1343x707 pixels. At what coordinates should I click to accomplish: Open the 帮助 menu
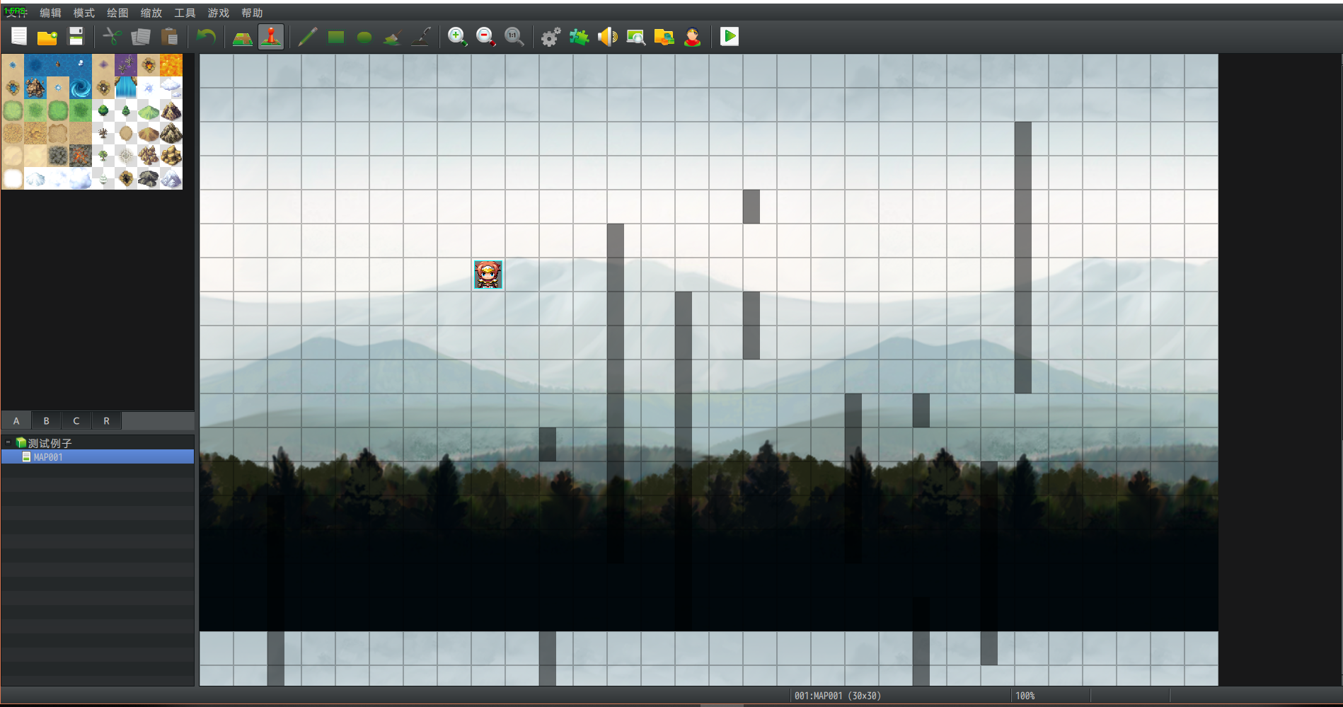click(252, 13)
